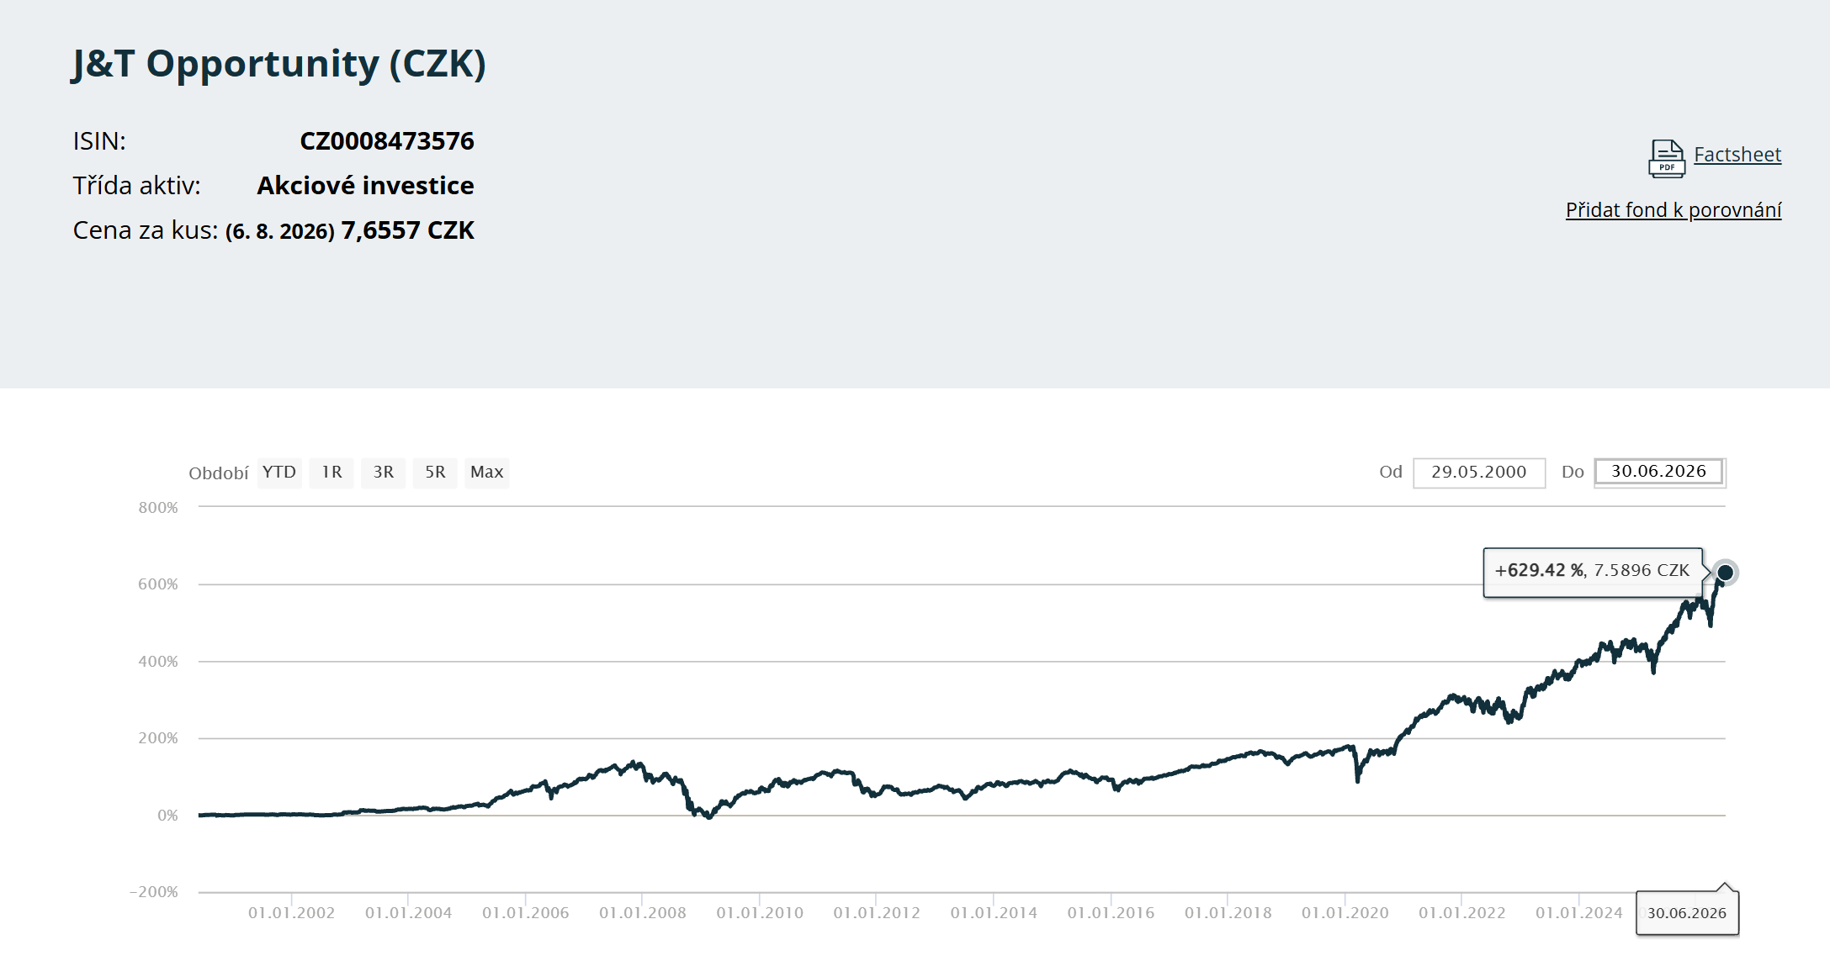The height and width of the screenshot is (956, 1830).
Task: Click the 01.01.2020 axis label
Action: click(x=1345, y=913)
